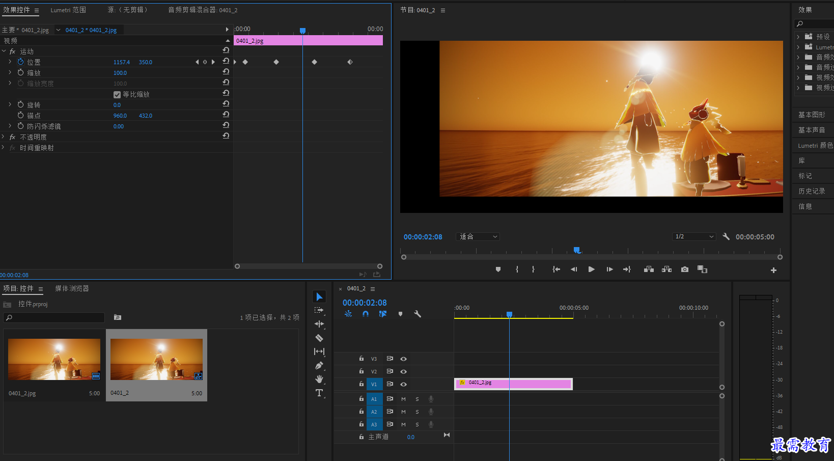Solo audio track A2
Screen dimensions: 834x461
(417, 412)
